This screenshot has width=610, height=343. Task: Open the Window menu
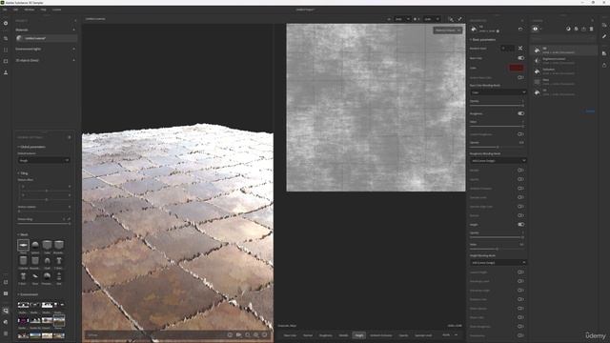pyautogui.click(x=30, y=10)
